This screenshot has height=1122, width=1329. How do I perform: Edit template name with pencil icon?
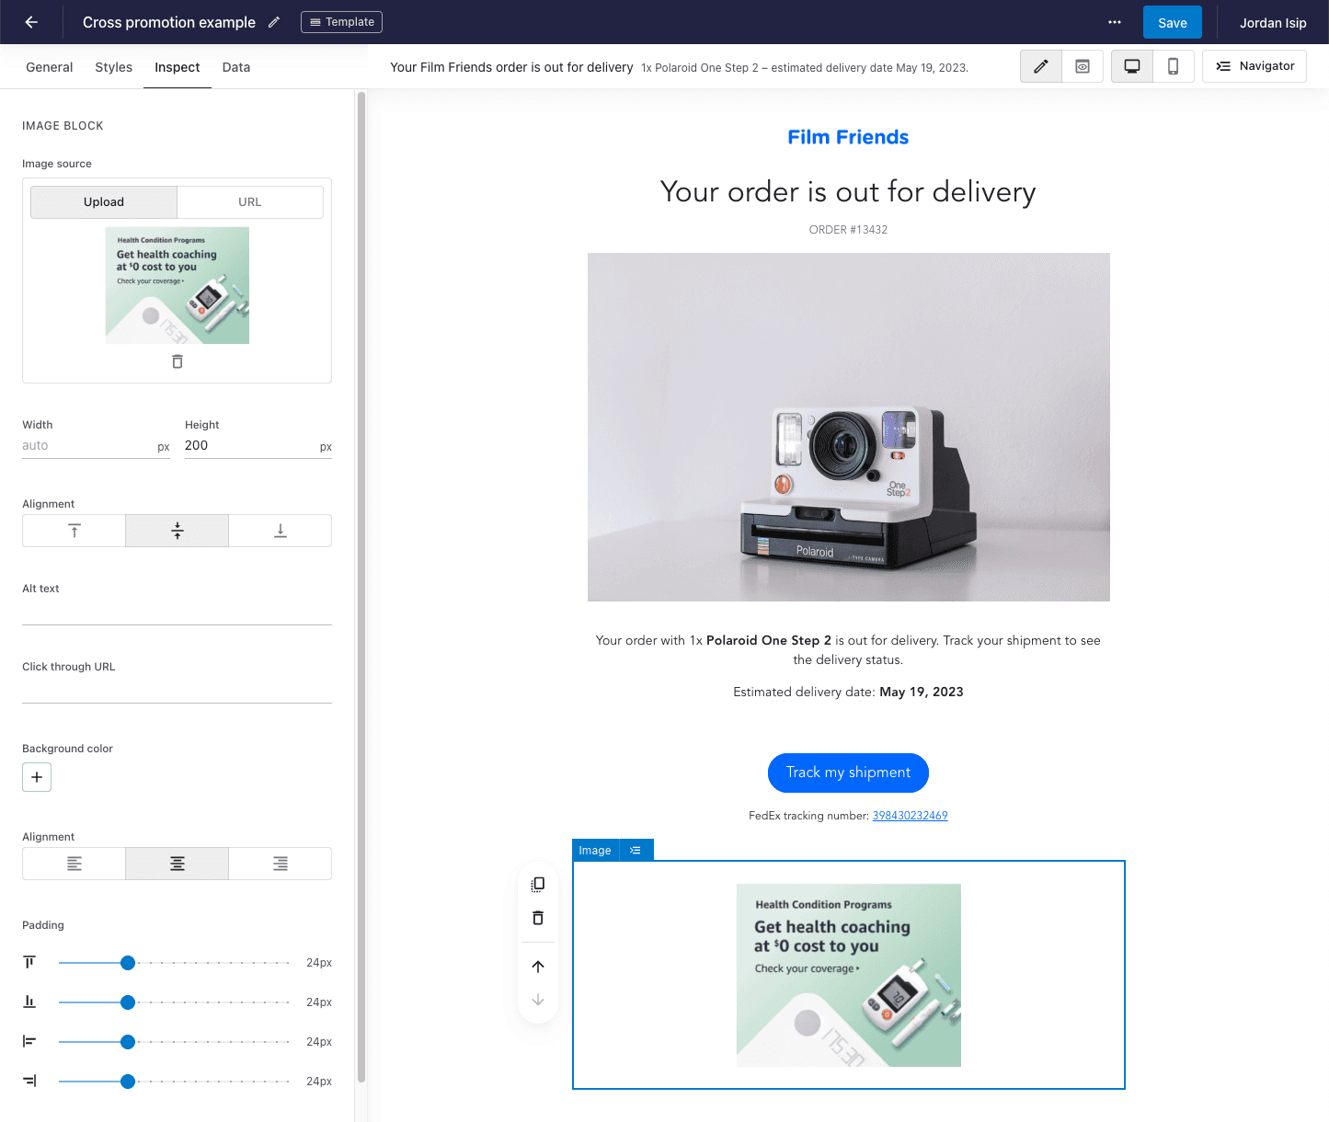point(274,22)
